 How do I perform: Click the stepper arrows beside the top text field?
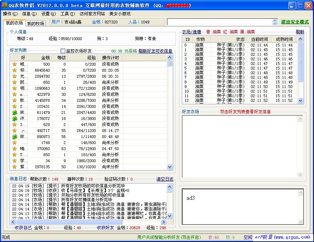pyautogui.click(x=275, y=22)
